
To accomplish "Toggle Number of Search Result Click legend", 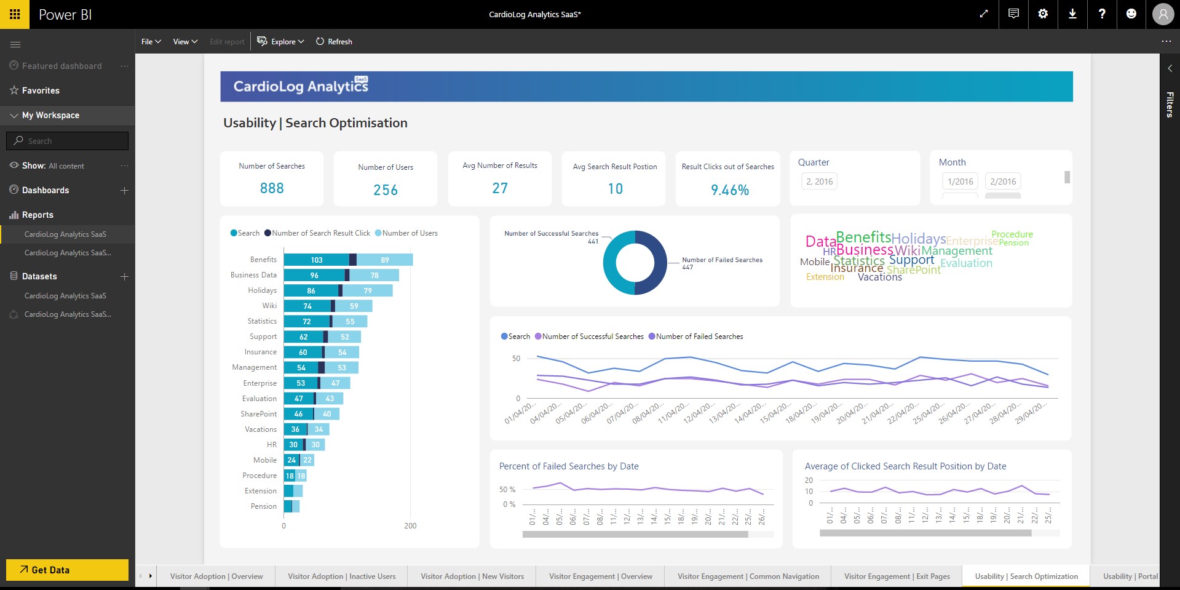I will tap(317, 233).
